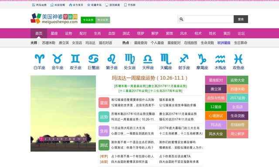The height and width of the screenshot is (167, 279).
Task: Click the dark purple 生命灵数 tile
Action: tap(238, 116)
